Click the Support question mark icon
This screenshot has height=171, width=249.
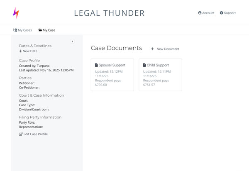tap(222, 13)
